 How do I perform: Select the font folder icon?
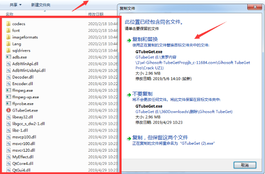tap(8, 30)
